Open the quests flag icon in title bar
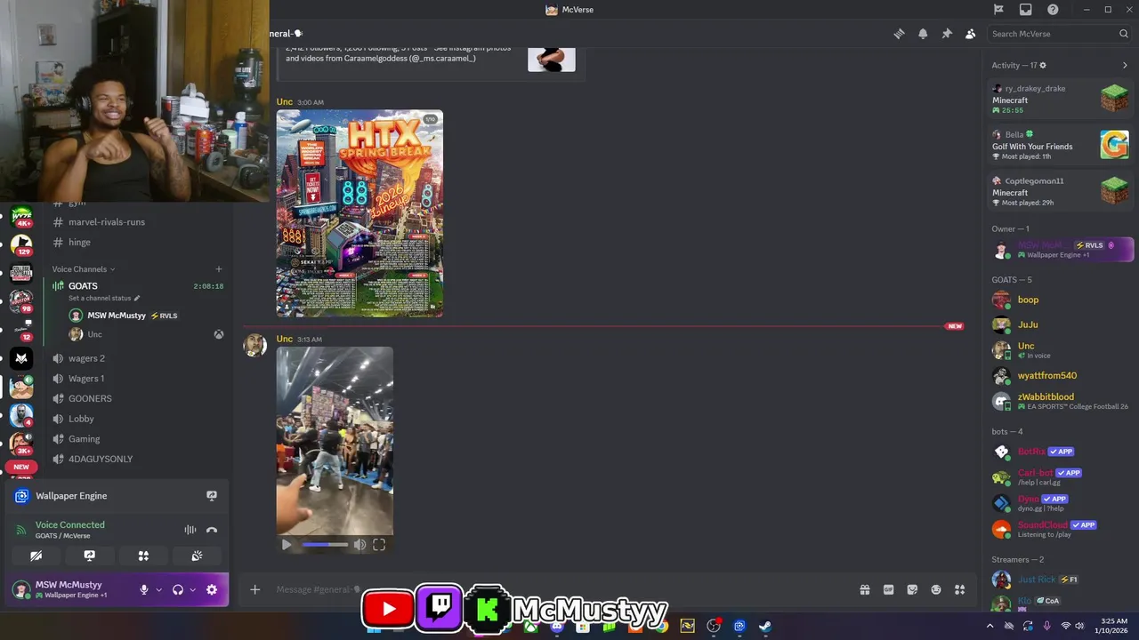The height and width of the screenshot is (640, 1139). [x=998, y=10]
